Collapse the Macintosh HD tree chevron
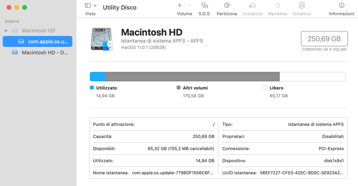 click(6, 30)
